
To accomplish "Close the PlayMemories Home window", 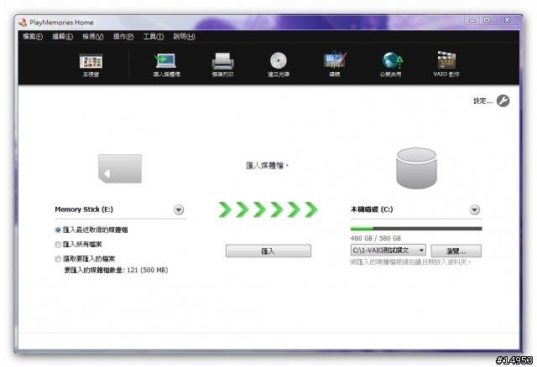I will point(507,20).
